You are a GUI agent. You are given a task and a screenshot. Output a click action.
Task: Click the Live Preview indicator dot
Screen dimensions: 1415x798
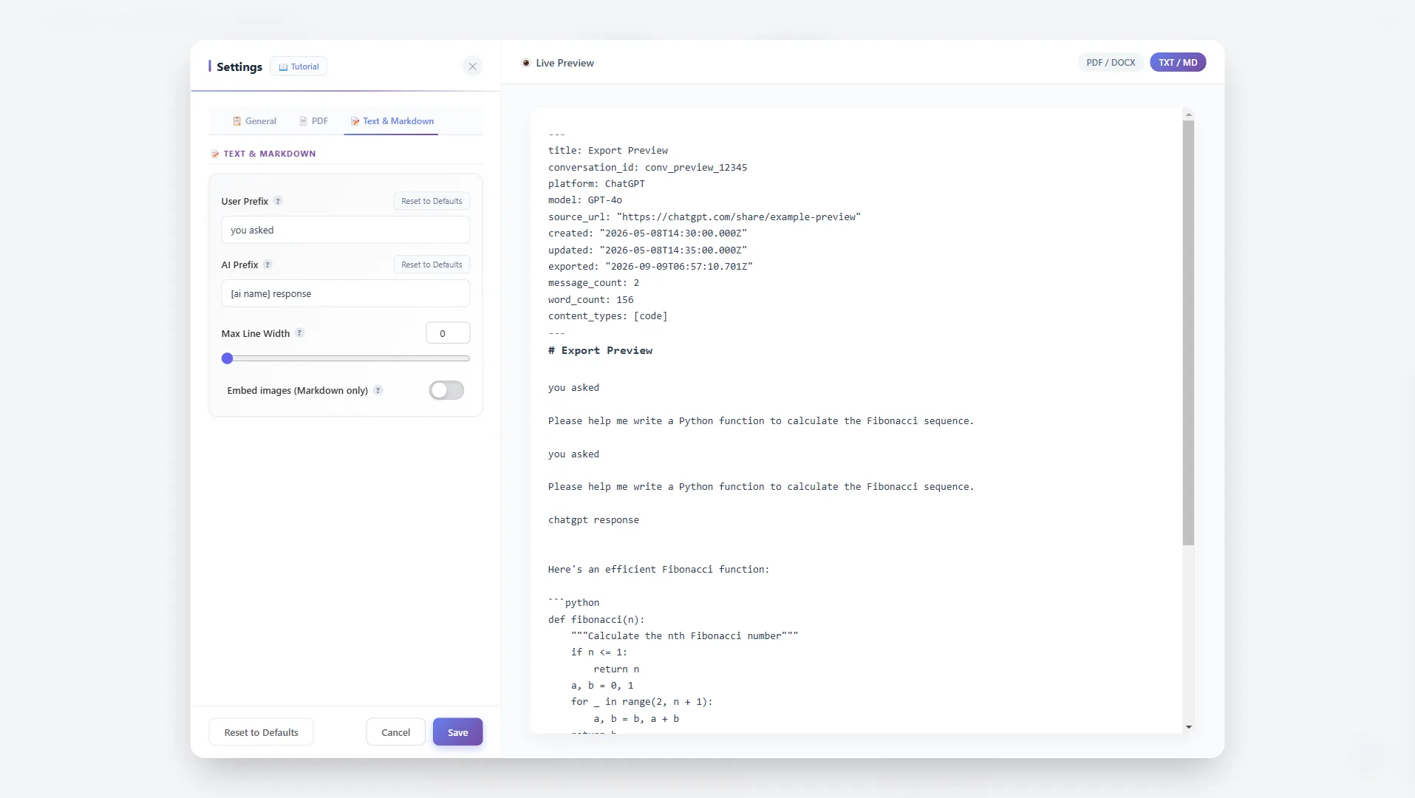coord(526,63)
